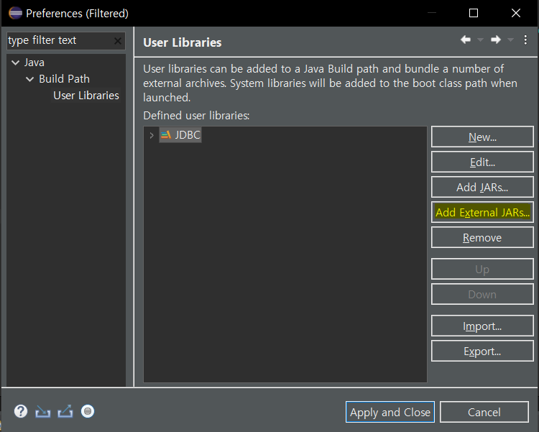Click the Import... button
This screenshot has height=432, width=539.
click(482, 326)
